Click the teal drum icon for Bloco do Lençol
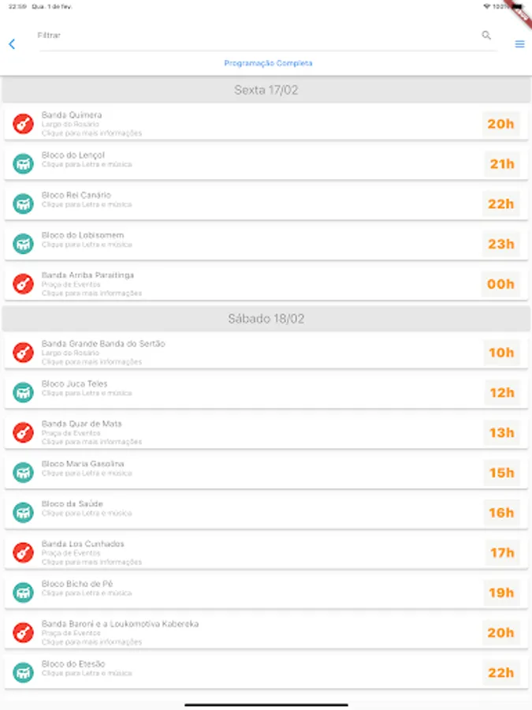Viewport: 532px width, 710px height. coord(24,164)
